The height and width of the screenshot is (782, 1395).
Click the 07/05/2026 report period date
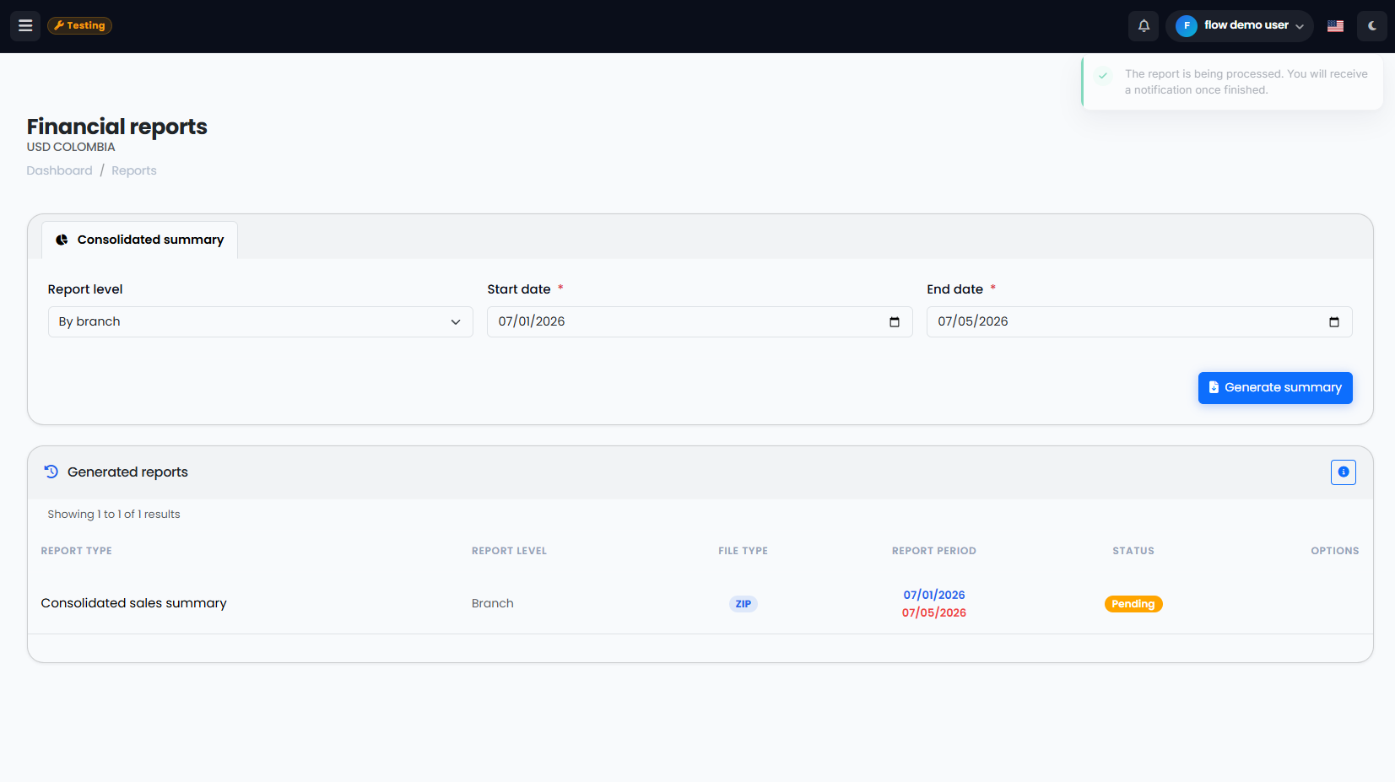(x=934, y=612)
